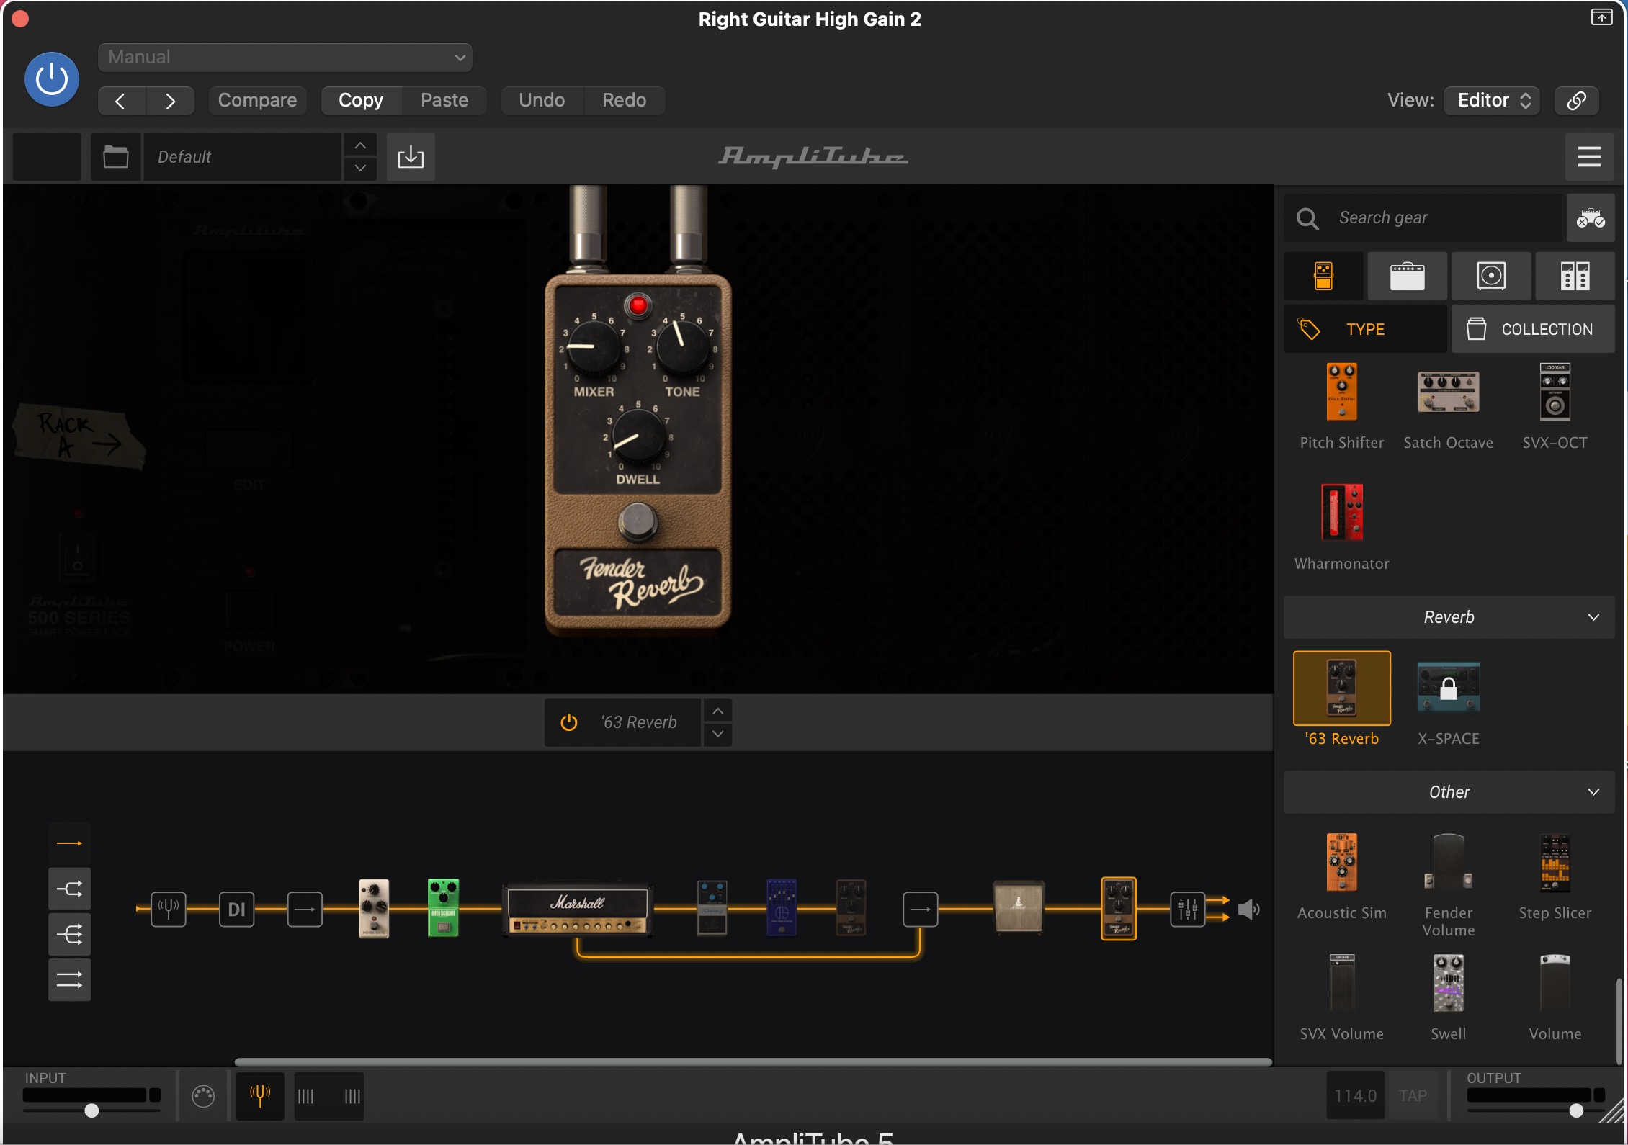This screenshot has width=1628, height=1145.
Task: Select the rack effects gear tab
Action: click(1575, 276)
